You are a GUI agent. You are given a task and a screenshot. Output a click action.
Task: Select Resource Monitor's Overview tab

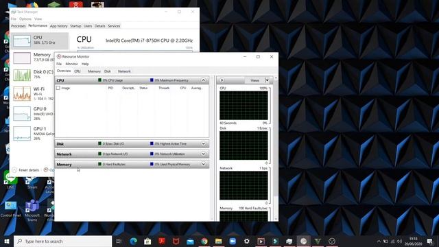pos(64,71)
